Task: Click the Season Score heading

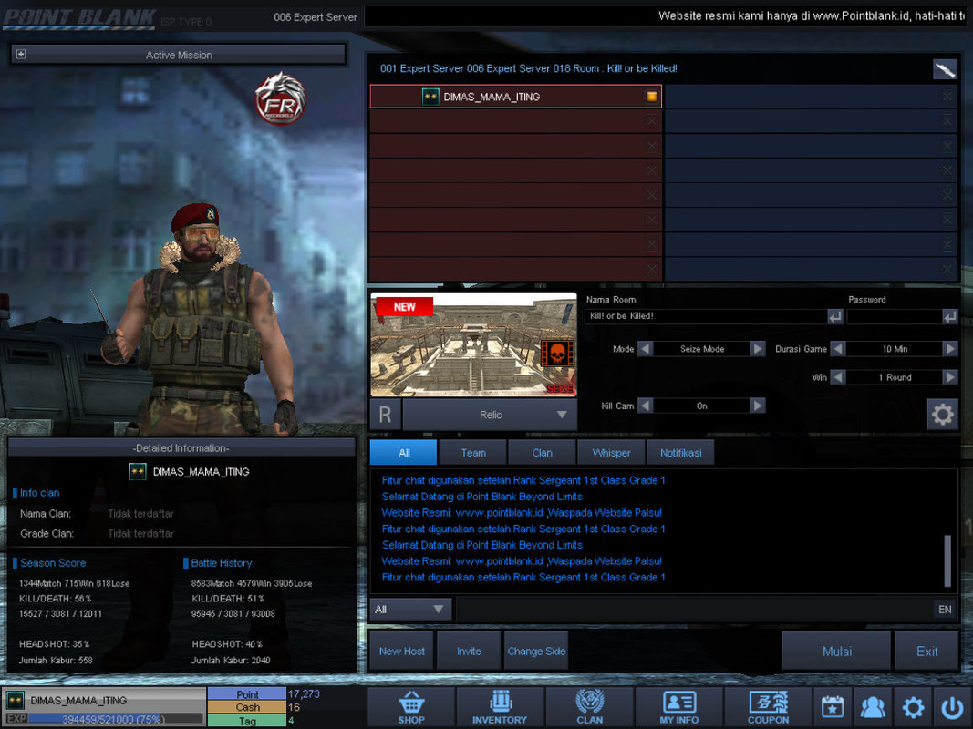Action: click(x=53, y=563)
